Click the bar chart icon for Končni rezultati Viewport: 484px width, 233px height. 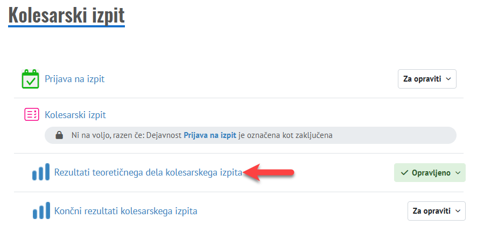(41, 211)
